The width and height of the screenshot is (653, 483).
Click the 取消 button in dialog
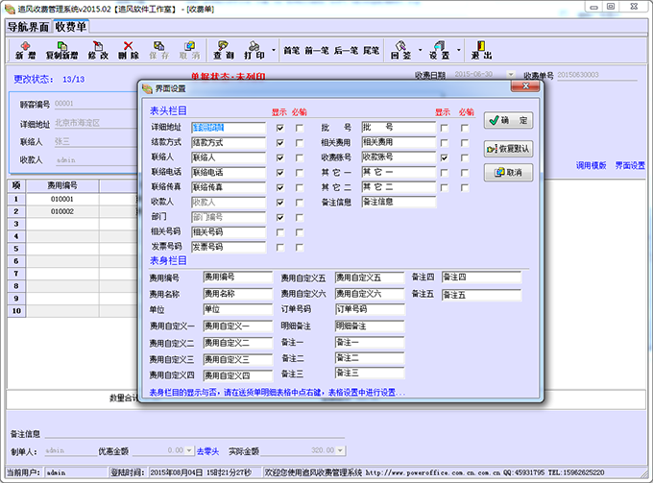tap(508, 173)
